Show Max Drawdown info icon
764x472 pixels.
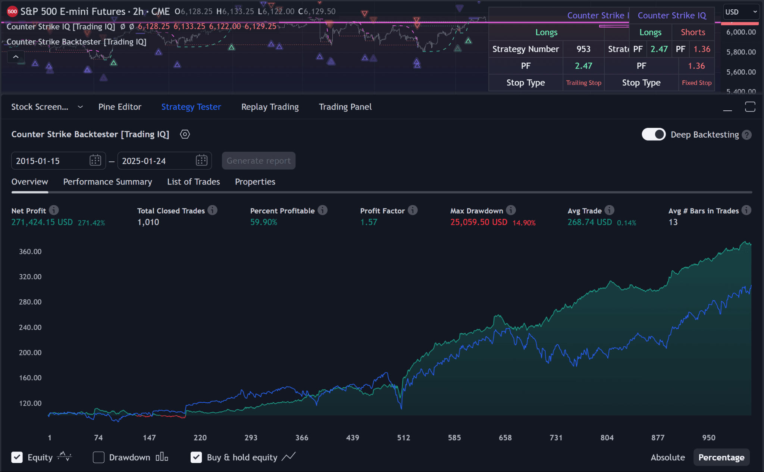click(511, 210)
